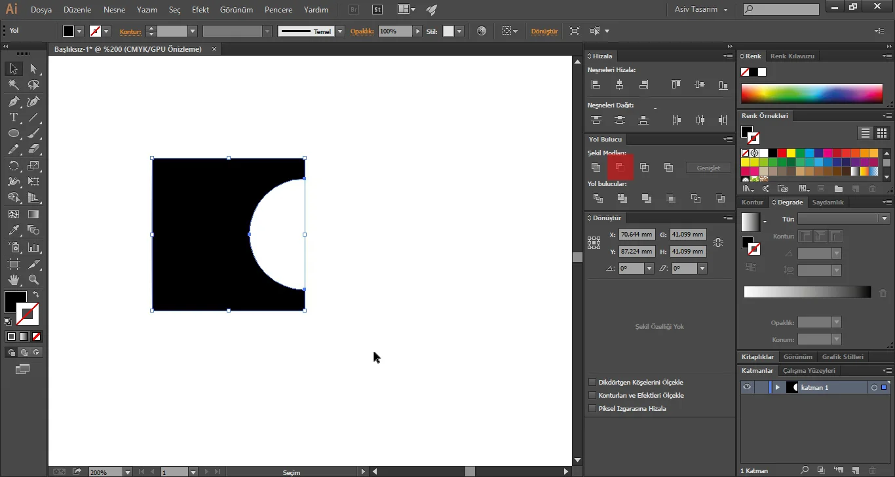Image resolution: width=895 pixels, height=477 pixels.
Task: Select the Eraser tool
Action: click(x=33, y=149)
